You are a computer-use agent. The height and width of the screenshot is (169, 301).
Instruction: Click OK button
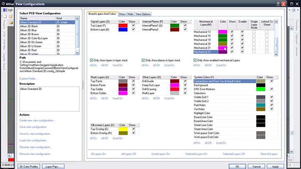click(x=237, y=166)
